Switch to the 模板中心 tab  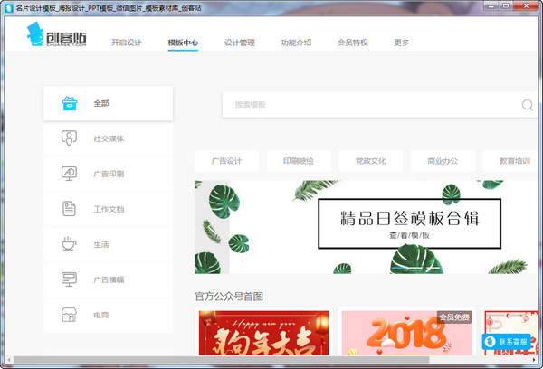[x=183, y=43]
